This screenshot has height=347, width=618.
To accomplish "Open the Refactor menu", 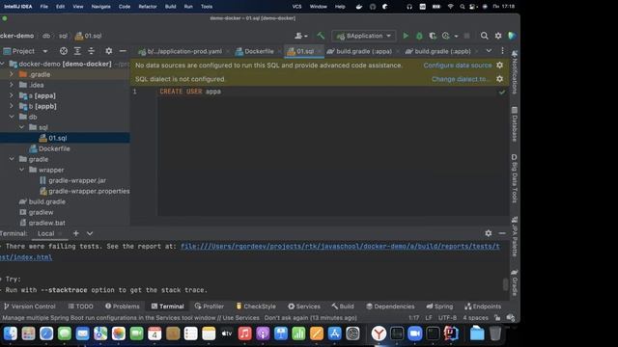I will [148, 7].
